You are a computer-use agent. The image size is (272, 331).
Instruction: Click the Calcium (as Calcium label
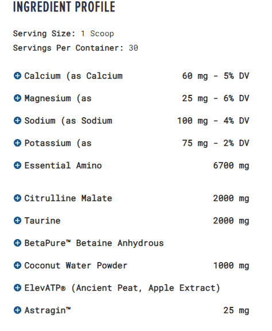(x=73, y=76)
